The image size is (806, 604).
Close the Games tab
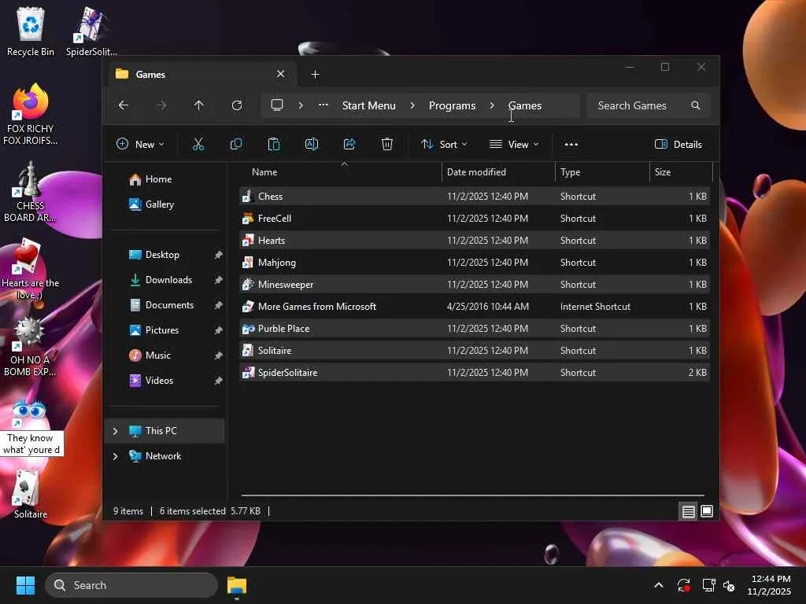[281, 74]
